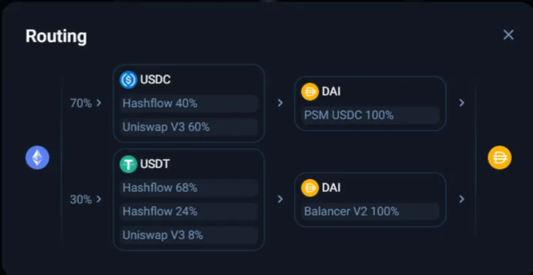The width and height of the screenshot is (533, 275).
Task: Click the arrow between USDT and DAI cards
Action: coord(280,199)
